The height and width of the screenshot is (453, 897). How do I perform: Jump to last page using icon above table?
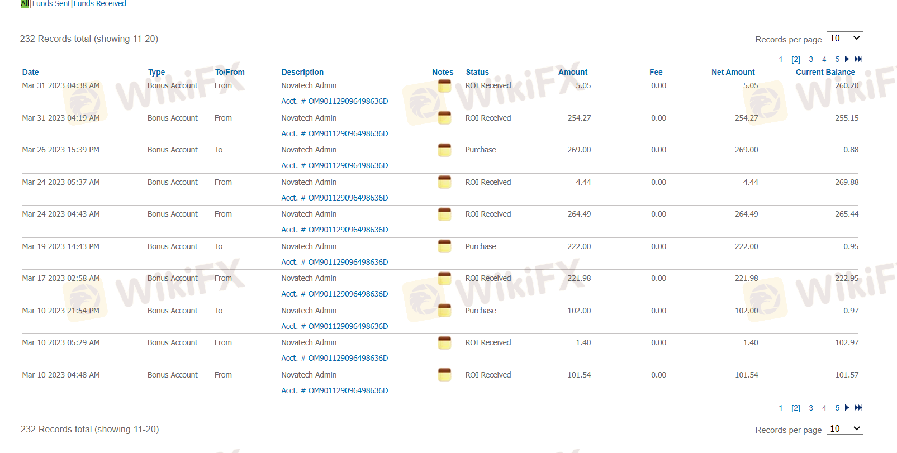point(858,59)
